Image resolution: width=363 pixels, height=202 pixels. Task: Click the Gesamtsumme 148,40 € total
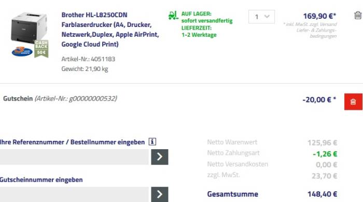(322, 194)
